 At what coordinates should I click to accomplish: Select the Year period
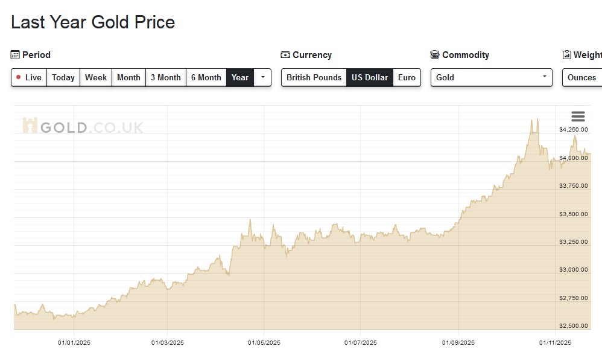(x=240, y=77)
